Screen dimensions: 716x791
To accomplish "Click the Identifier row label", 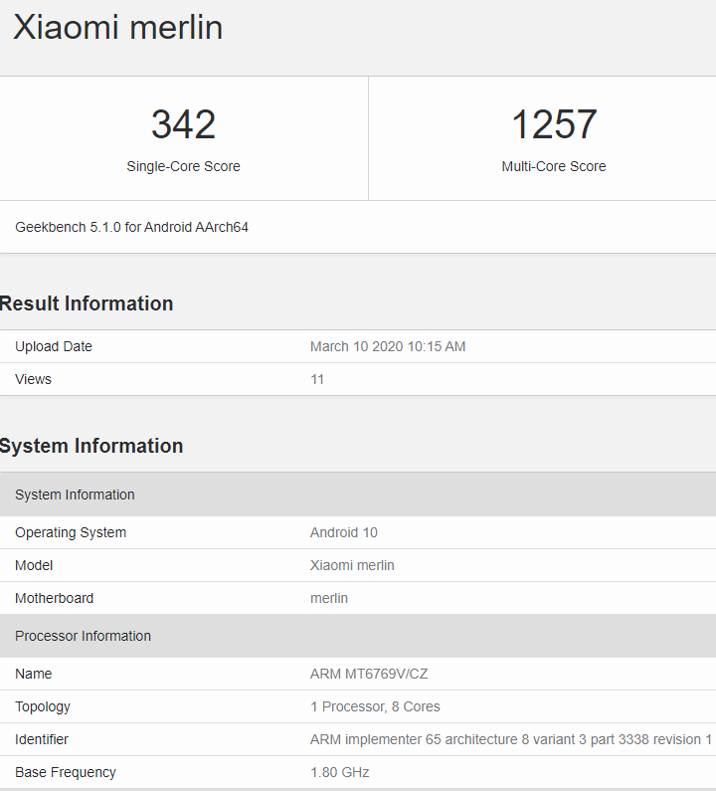I will point(42,739).
